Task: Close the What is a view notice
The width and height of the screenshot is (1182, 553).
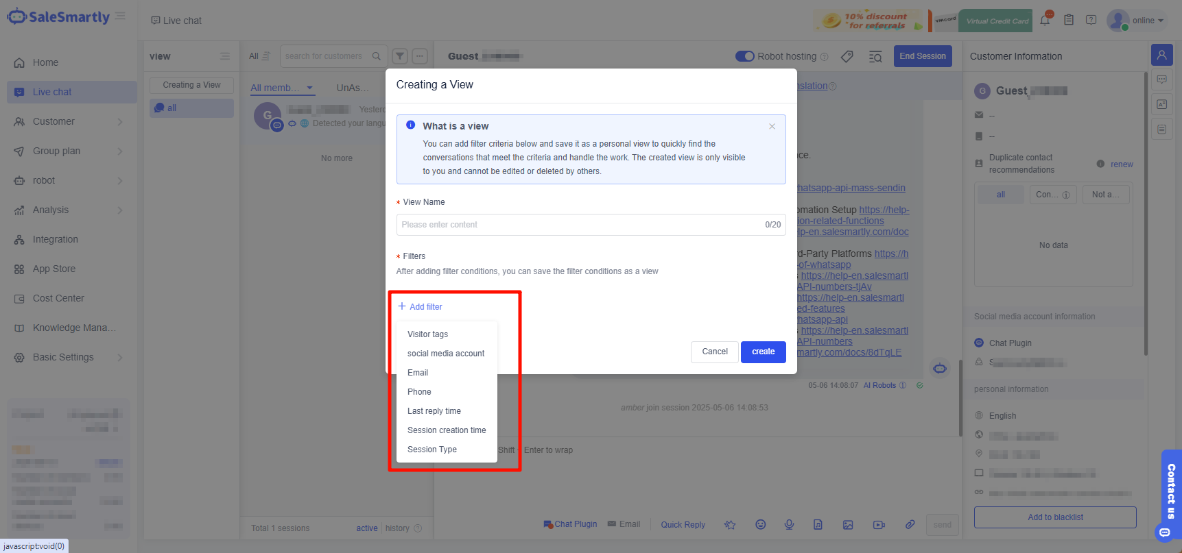Action: point(772,126)
